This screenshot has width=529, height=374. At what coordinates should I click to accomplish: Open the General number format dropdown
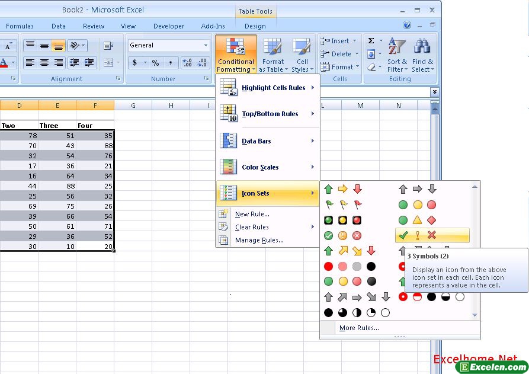tap(206, 45)
